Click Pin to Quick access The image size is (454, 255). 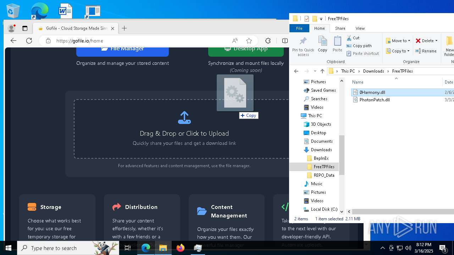[x=303, y=46]
